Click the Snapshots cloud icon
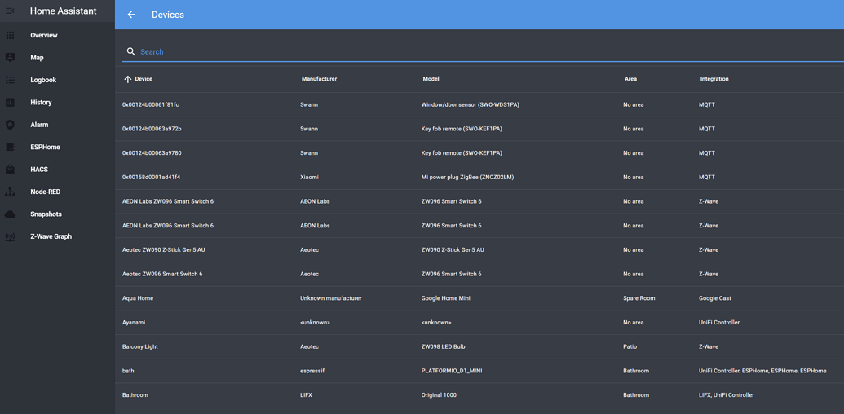 (10, 214)
